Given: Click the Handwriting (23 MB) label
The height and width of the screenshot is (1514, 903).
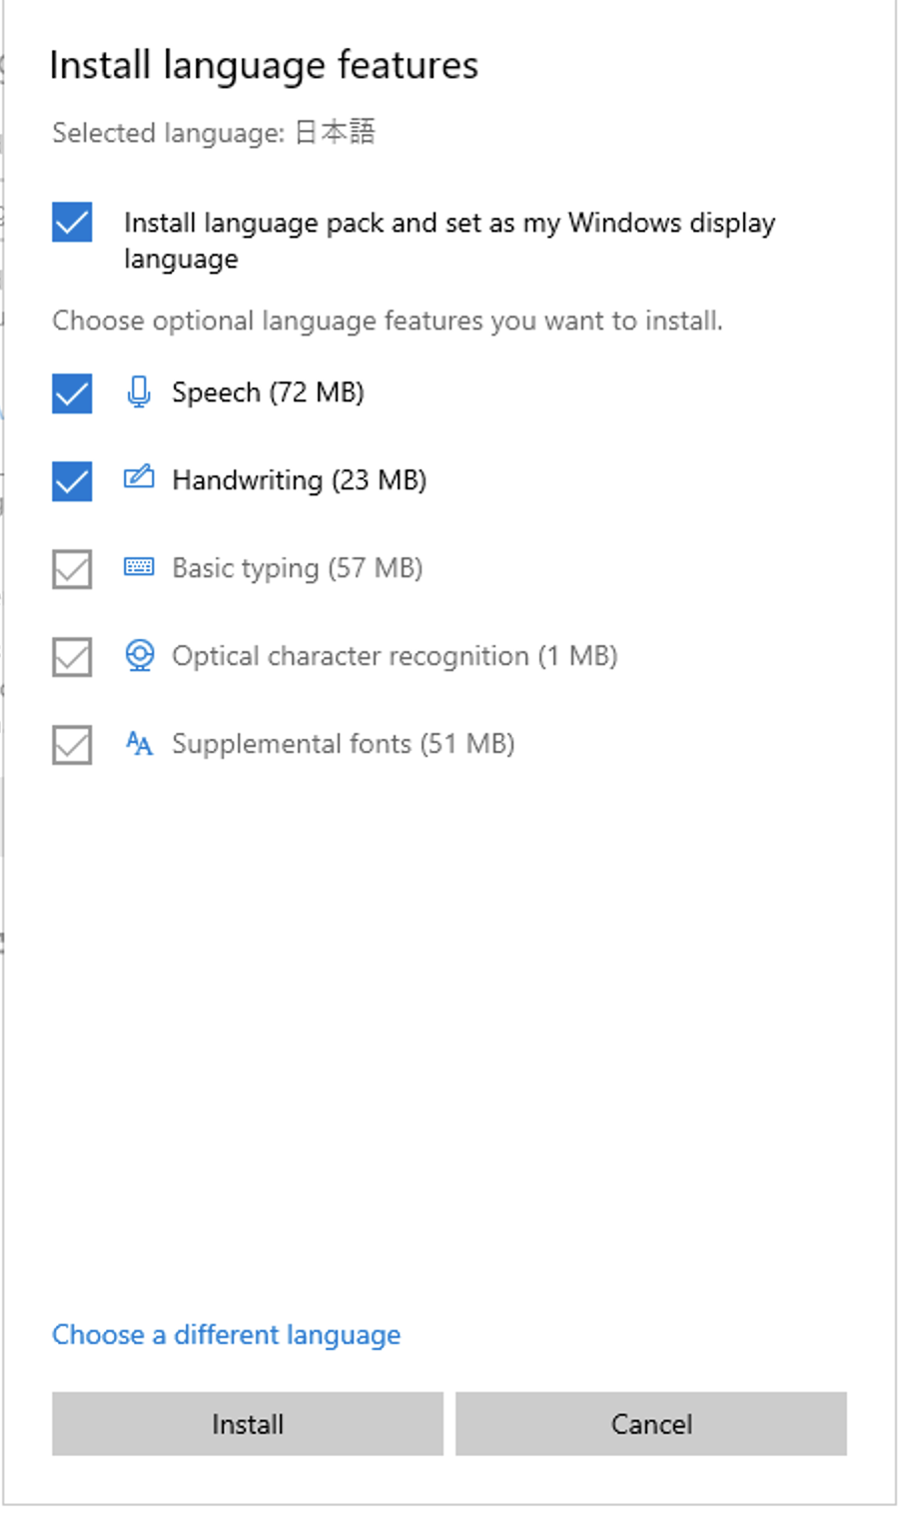Looking at the screenshot, I should click(300, 480).
